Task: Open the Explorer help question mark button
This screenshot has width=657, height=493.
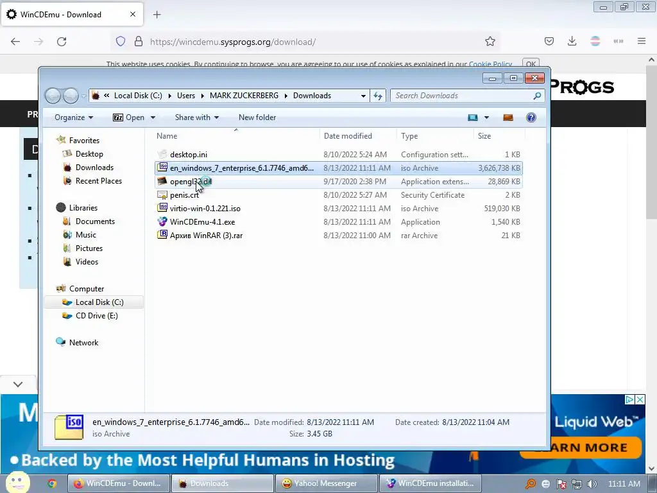Action: coord(531,117)
